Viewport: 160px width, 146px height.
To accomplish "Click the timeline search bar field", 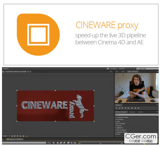I will tap(24, 143).
